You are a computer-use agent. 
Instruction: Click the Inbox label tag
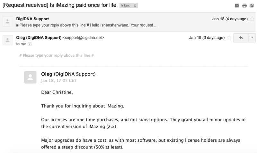click(126, 5)
